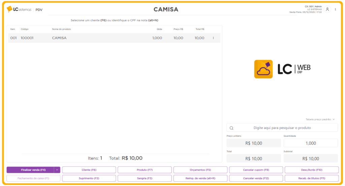Open the top-right three-dot options menu
Image resolution: width=345 pixels, height=186 pixels.
coord(335,9)
